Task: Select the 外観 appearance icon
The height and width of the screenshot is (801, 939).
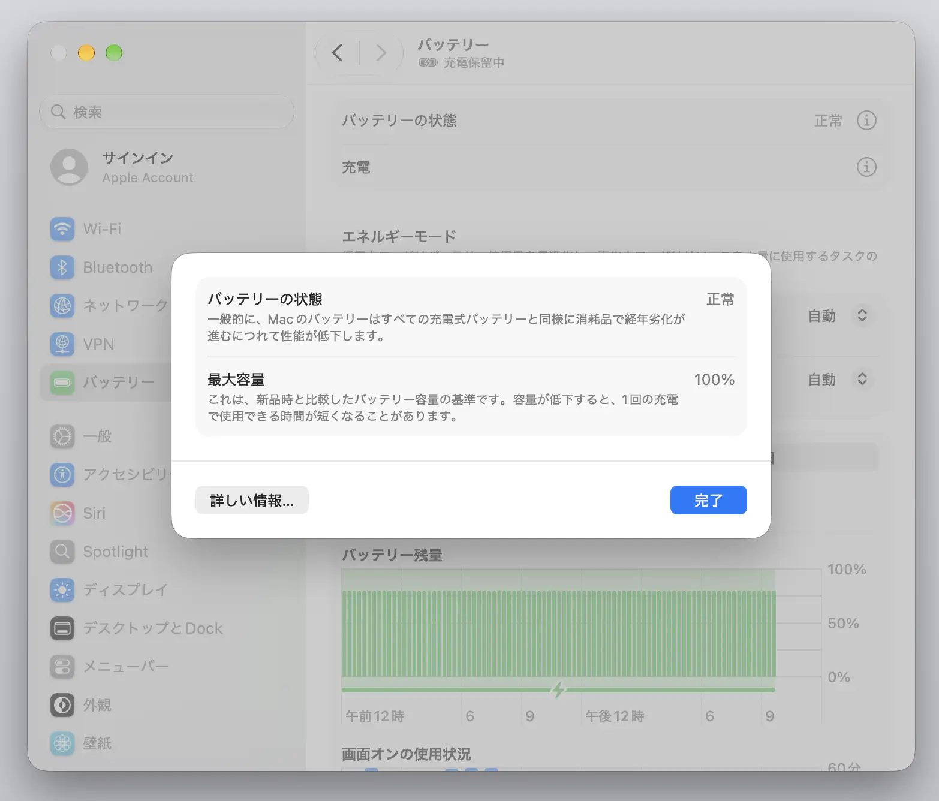Action: pos(62,705)
